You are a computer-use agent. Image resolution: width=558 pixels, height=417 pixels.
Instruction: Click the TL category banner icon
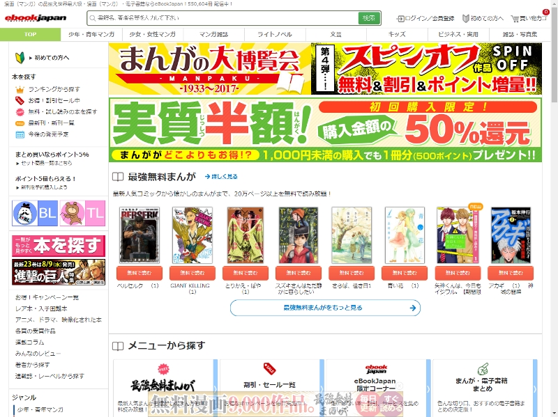point(82,213)
